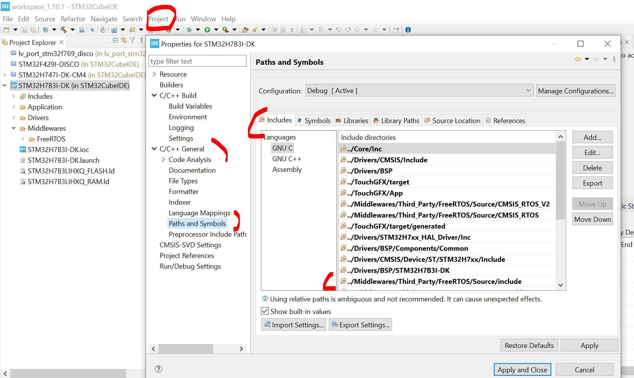Open Project Explorer view menu (three dots)
The image size is (634, 378).
(141, 40)
